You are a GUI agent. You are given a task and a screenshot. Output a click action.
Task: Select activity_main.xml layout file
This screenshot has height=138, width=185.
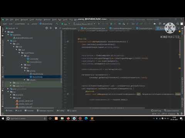pos(24,104)
